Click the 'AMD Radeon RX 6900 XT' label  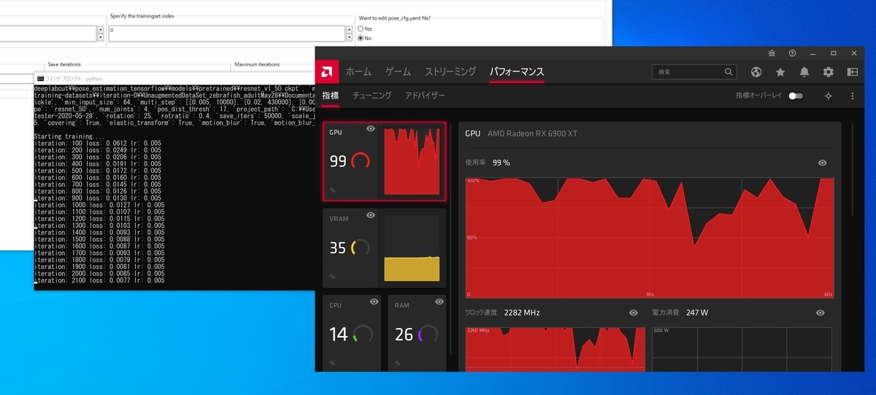tap(532, 134)
